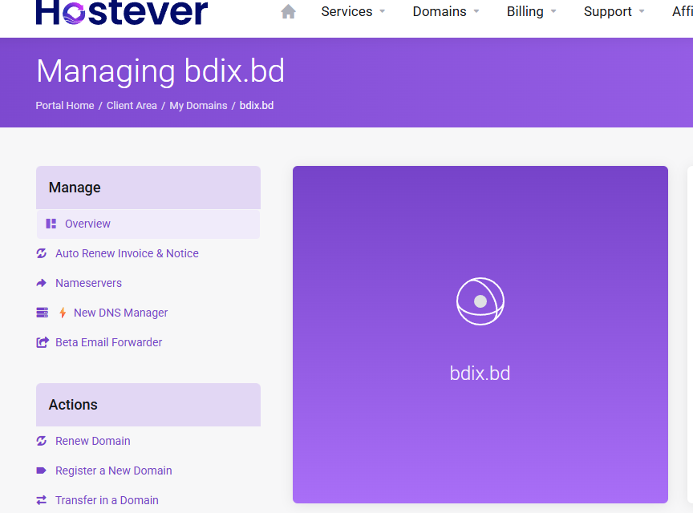Click the DNS Manager server icon
Viewport: 693px width, 513px height.
pyautogui.click(x=43, y=313)
